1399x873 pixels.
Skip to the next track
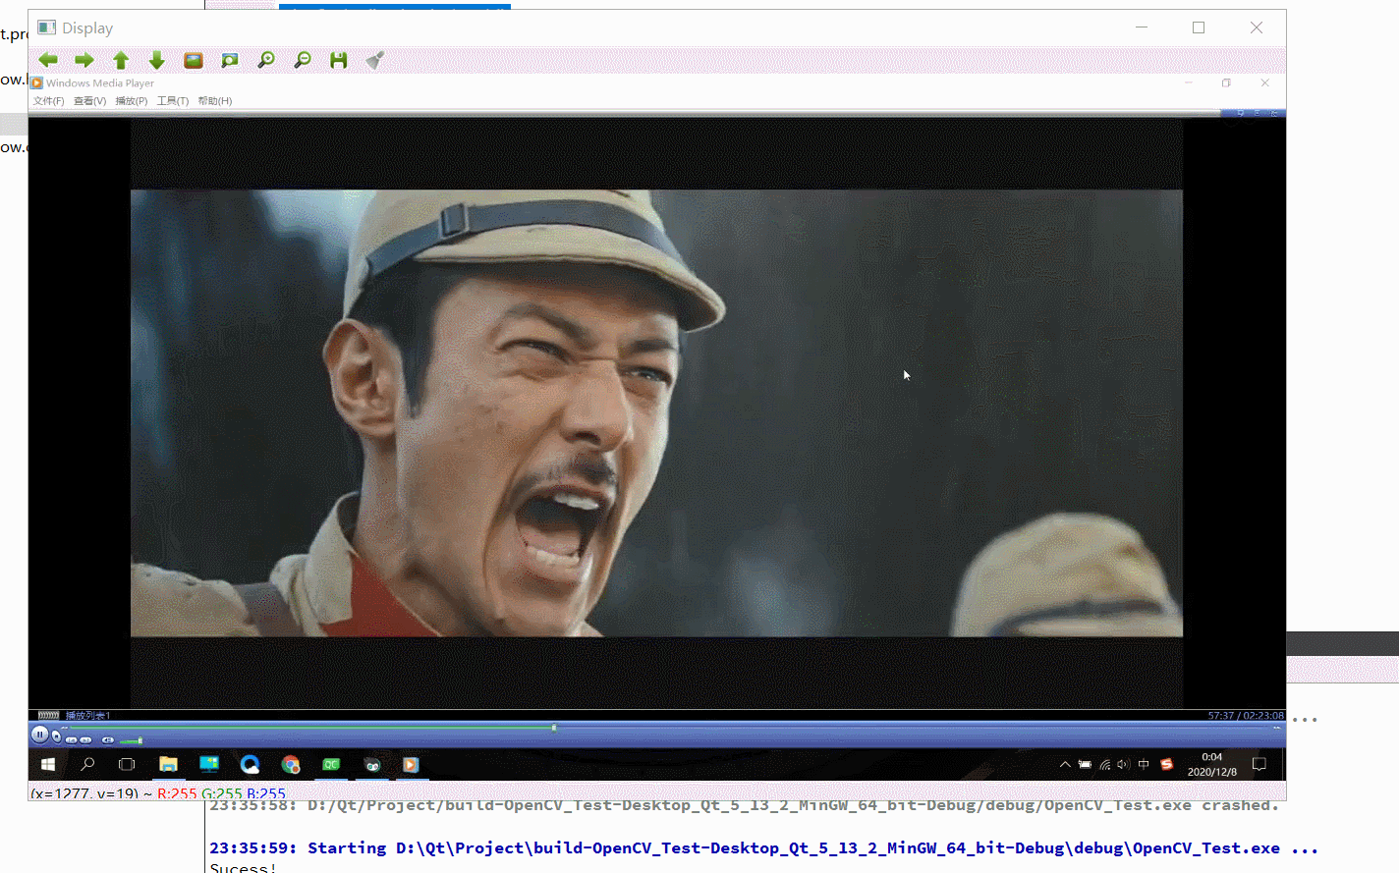pyautogui.click(x=85, y=739)
